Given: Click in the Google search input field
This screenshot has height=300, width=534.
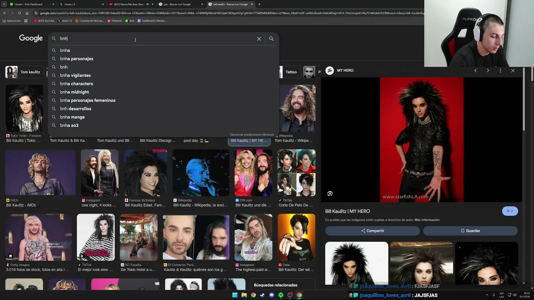Looking at the screenshot, I should point(156,39).
